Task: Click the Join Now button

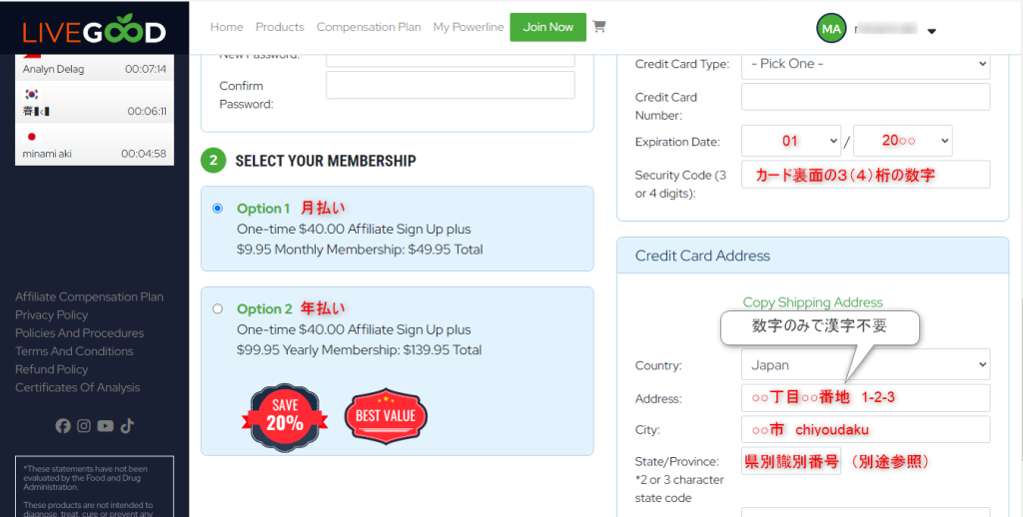Action: coord(548,27)
